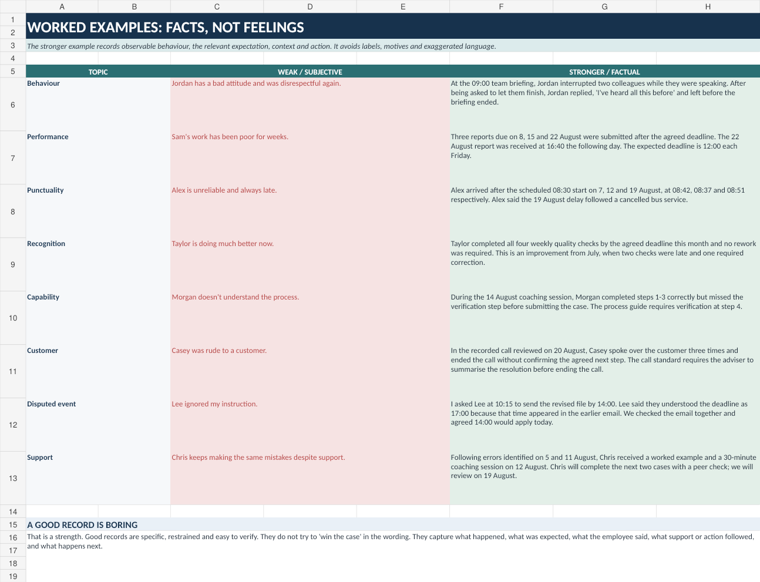760x582 pixels.
Task: Select the Punctuality topic cell
Action: [98, 211]
